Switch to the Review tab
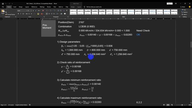The width and height of the screenshot is (192, 108). 49,7
